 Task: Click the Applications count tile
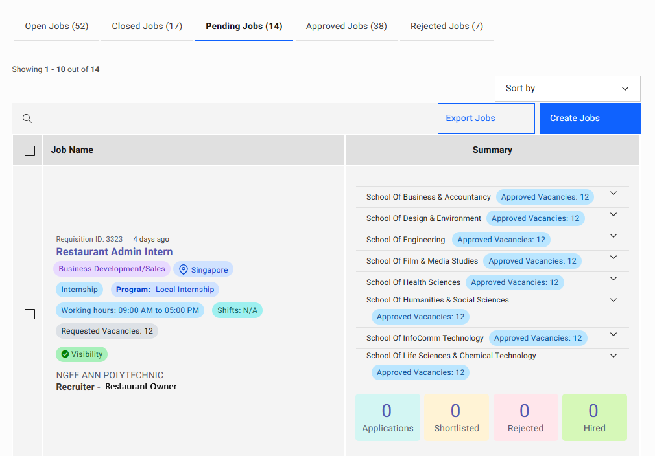[388, 418]
